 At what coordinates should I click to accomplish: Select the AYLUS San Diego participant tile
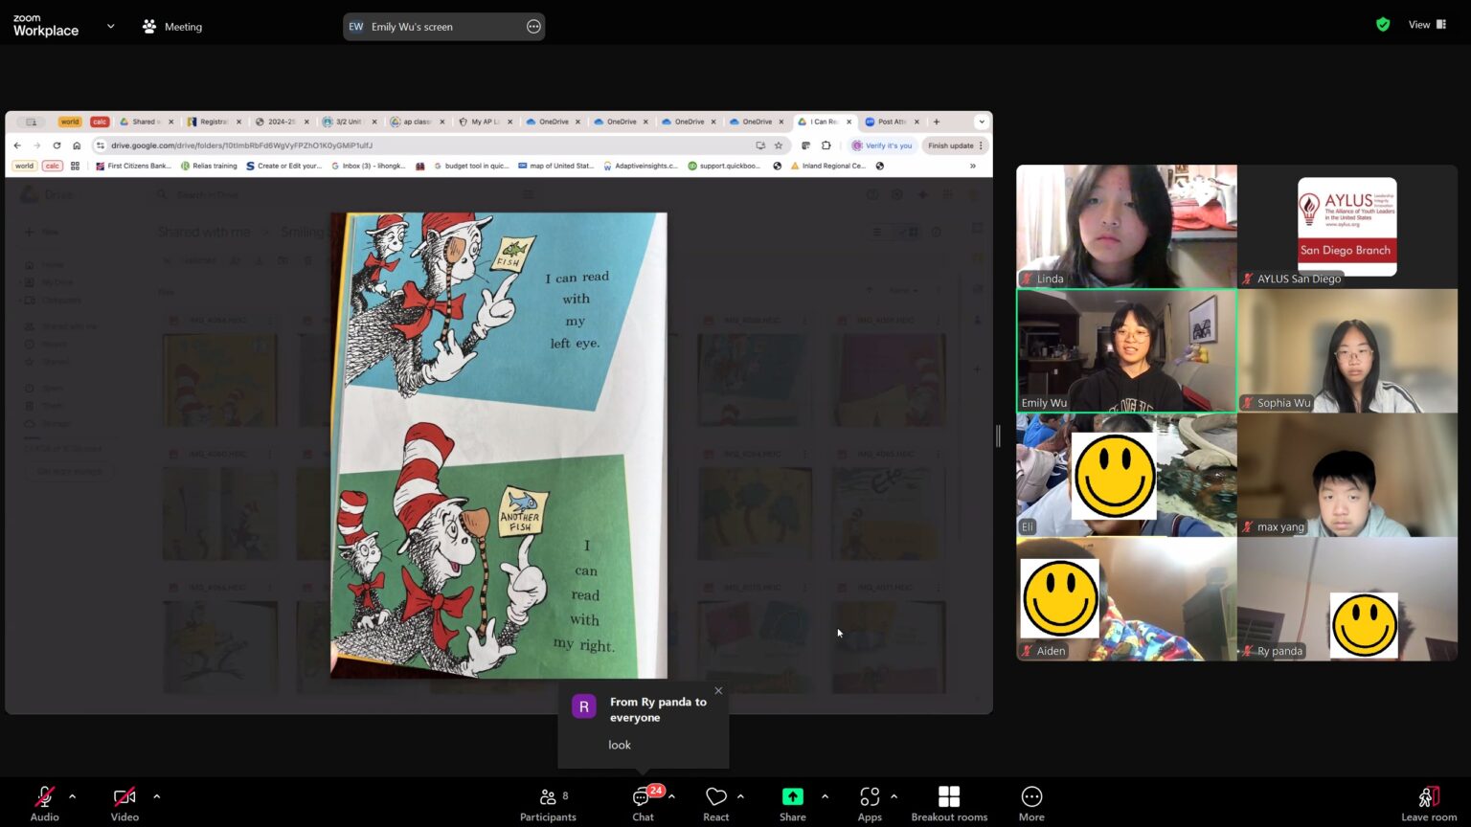pyautogui.click(x=1347, y=226)
